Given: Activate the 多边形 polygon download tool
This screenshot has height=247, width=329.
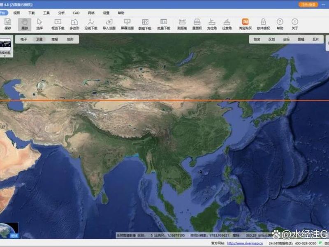Looking at the screenshot, I should (x=74, y=24).
